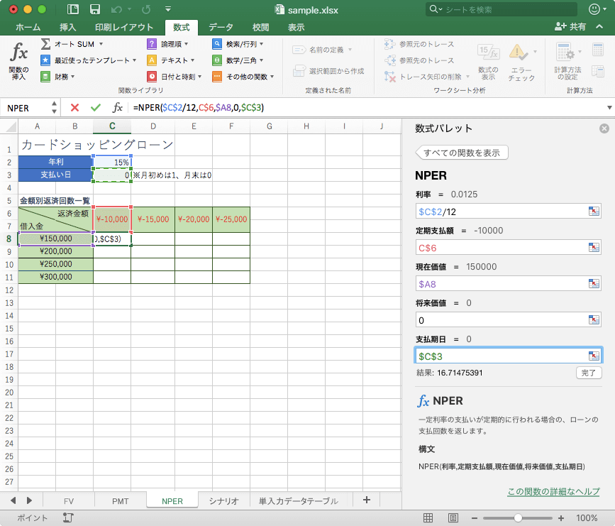Open the Insert (挿入) ribbon tab

coord(68,27)
